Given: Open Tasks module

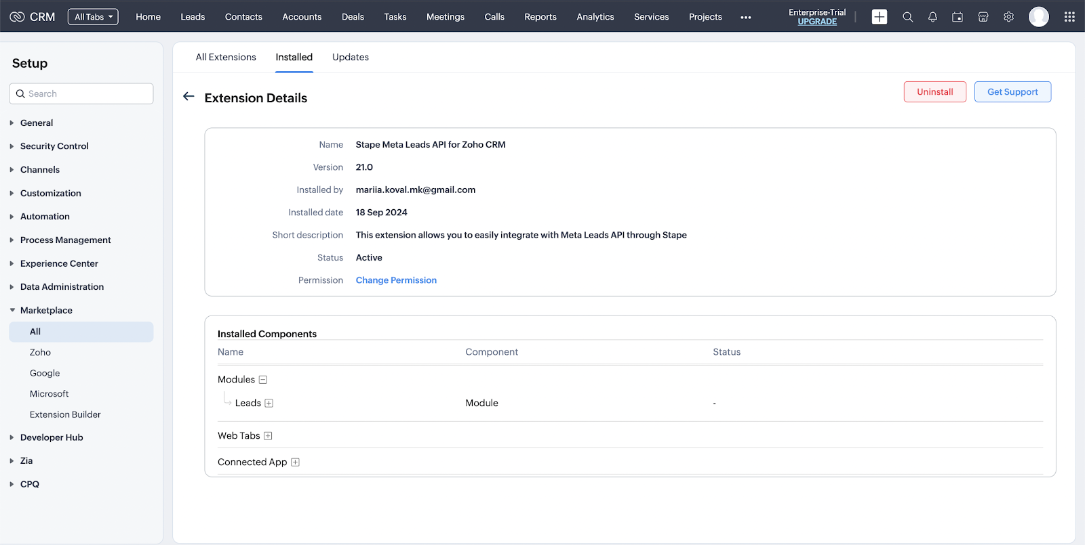Looking at the screenshot, I should tap(395, 17).
